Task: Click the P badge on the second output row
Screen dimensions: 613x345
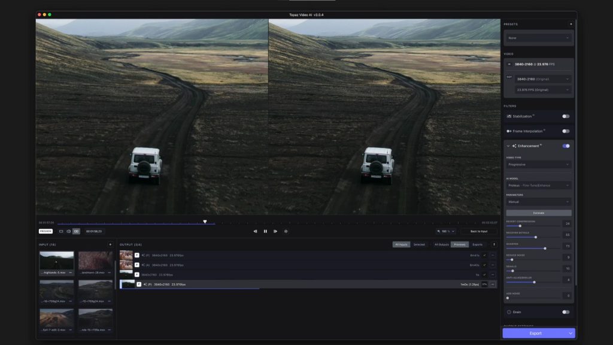Action: (x=137, y=265)
